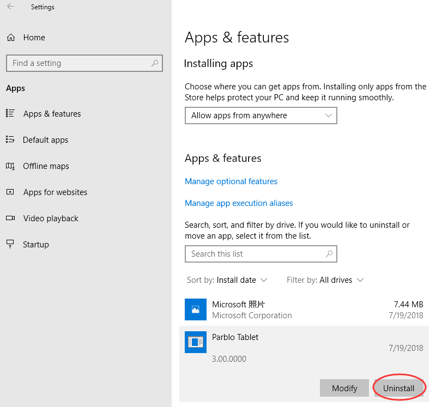The height and width of the screenshot is (407, 436).
Task: Click into the Search this list field
Action: (x=261, y=254)
